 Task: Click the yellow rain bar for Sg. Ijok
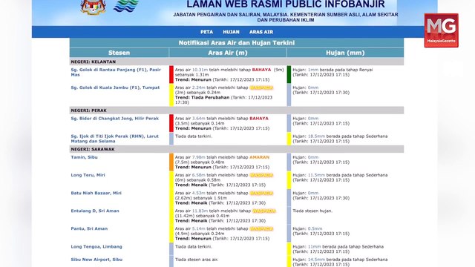coord(289,139)
